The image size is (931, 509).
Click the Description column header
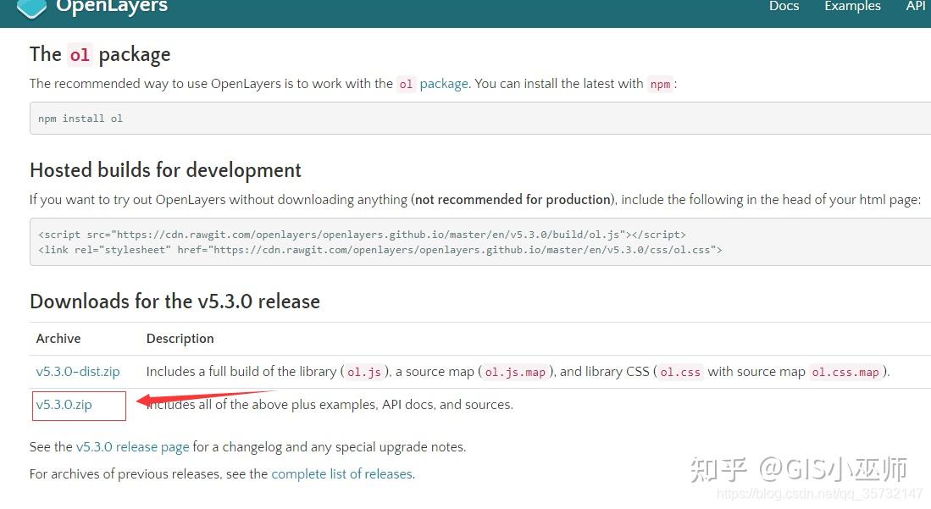coord(180,339)
